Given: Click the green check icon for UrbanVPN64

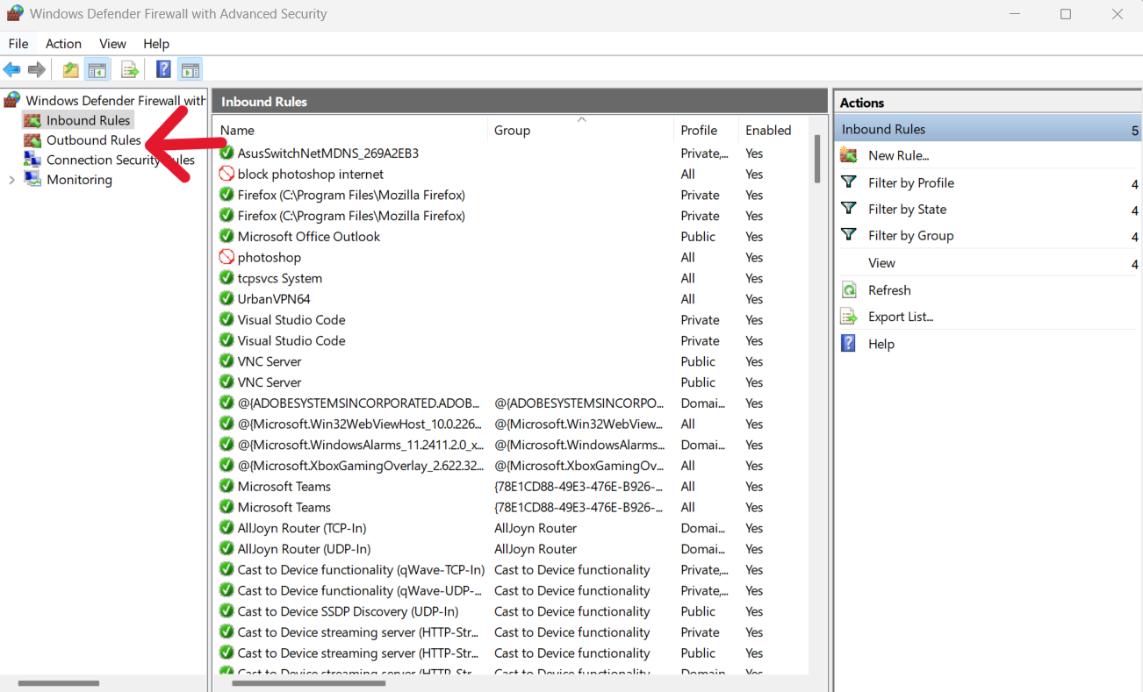Looking at the screenshot, I should (x=226, y=299).
